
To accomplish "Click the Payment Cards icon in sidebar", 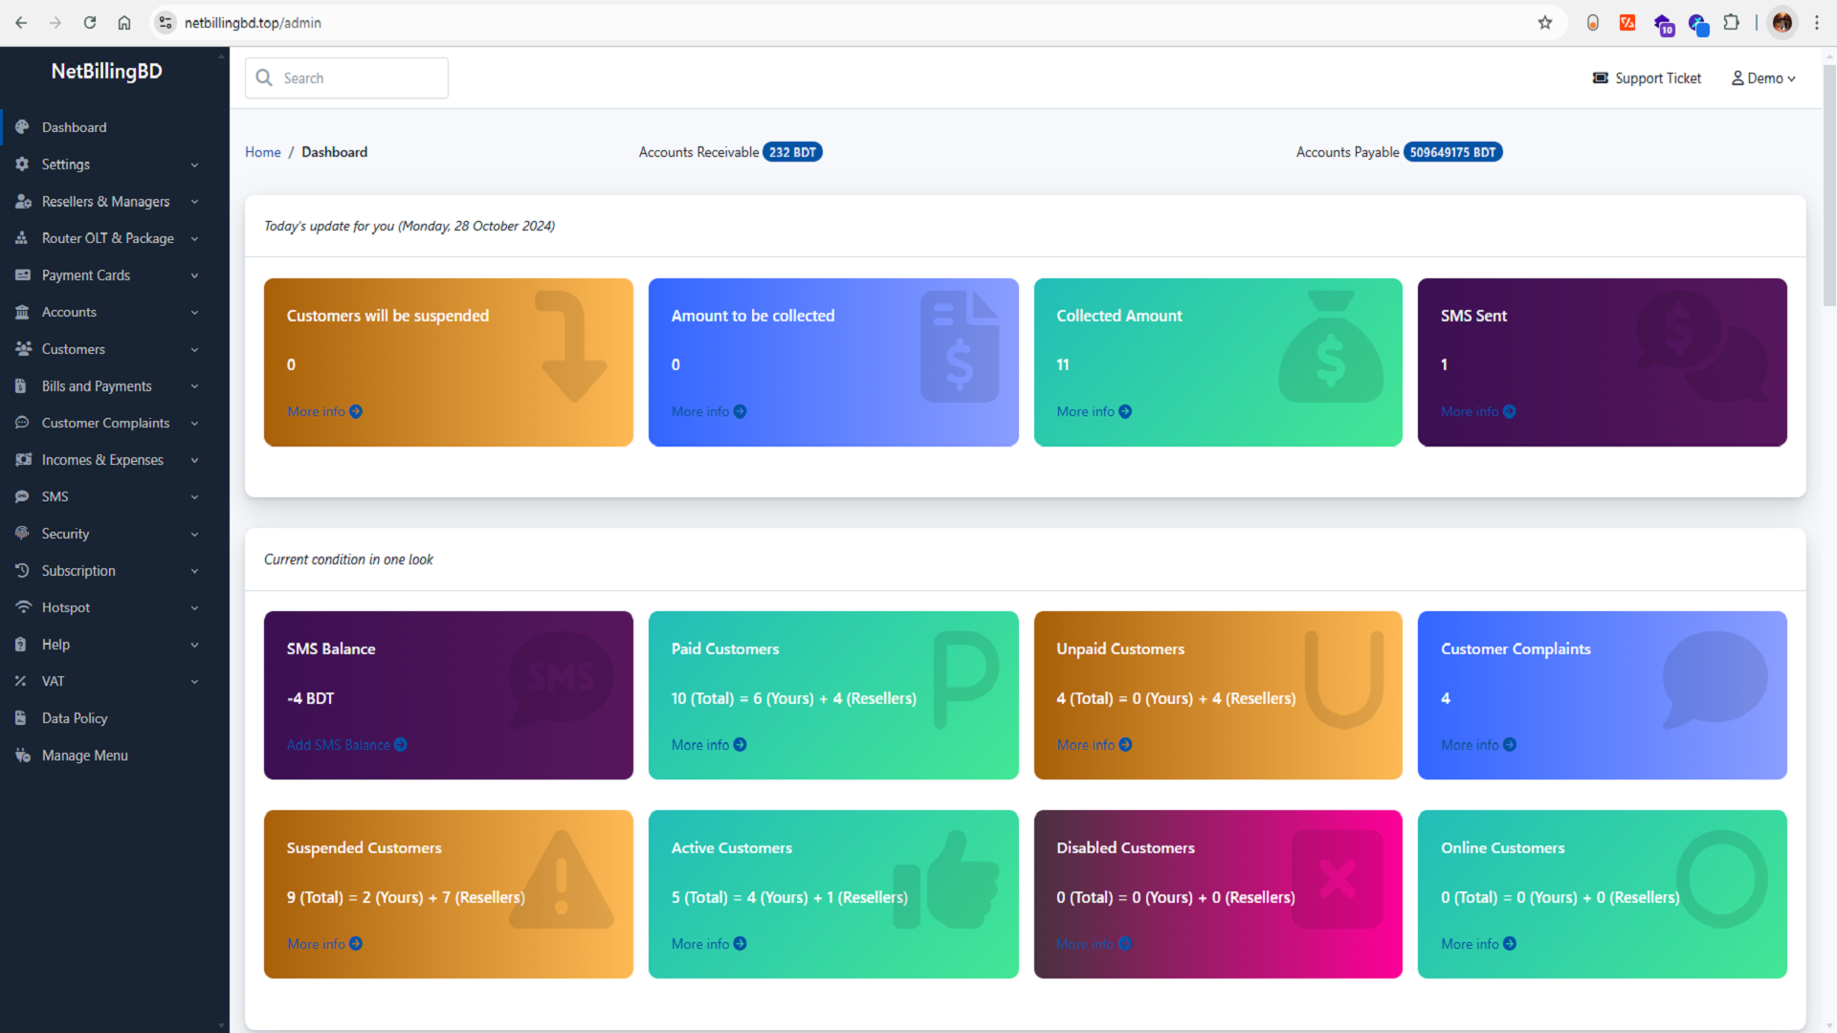I will point(22,275).
